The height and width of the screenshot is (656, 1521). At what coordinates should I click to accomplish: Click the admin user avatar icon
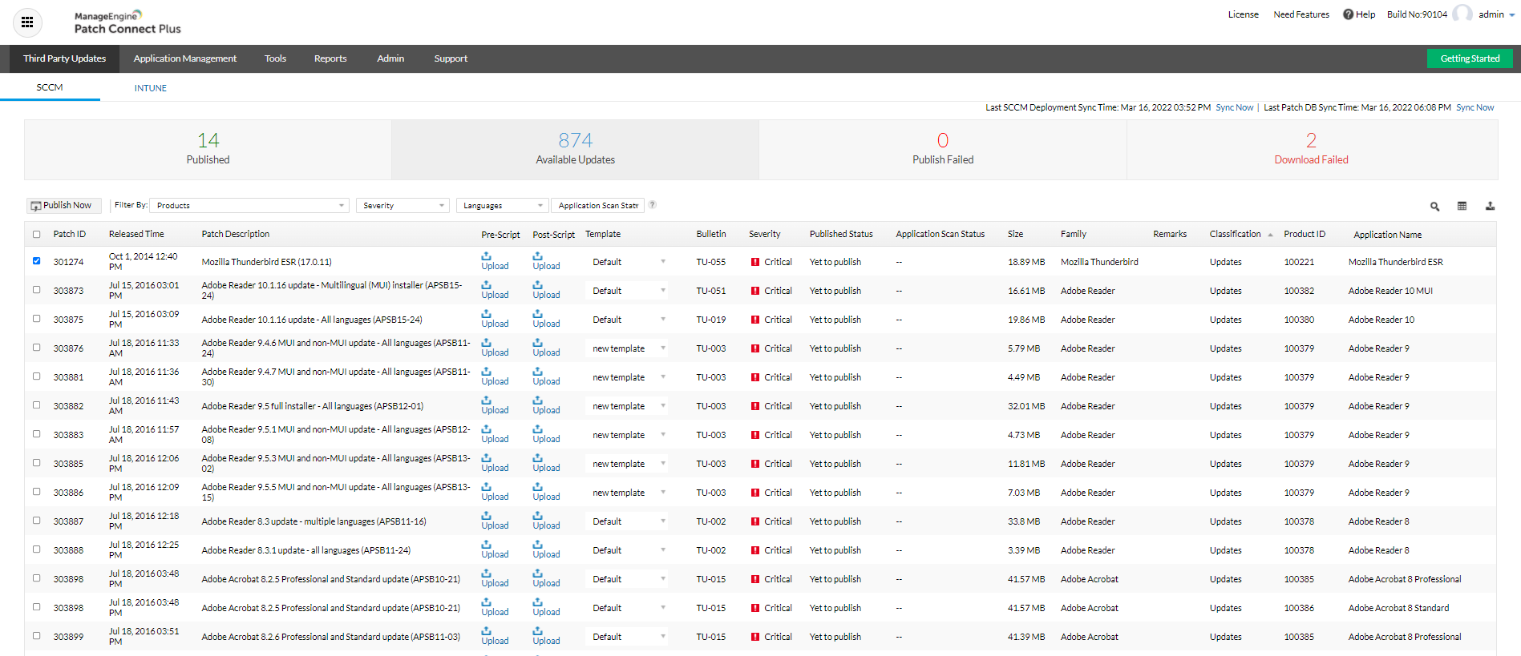(x=1462, y=14)
